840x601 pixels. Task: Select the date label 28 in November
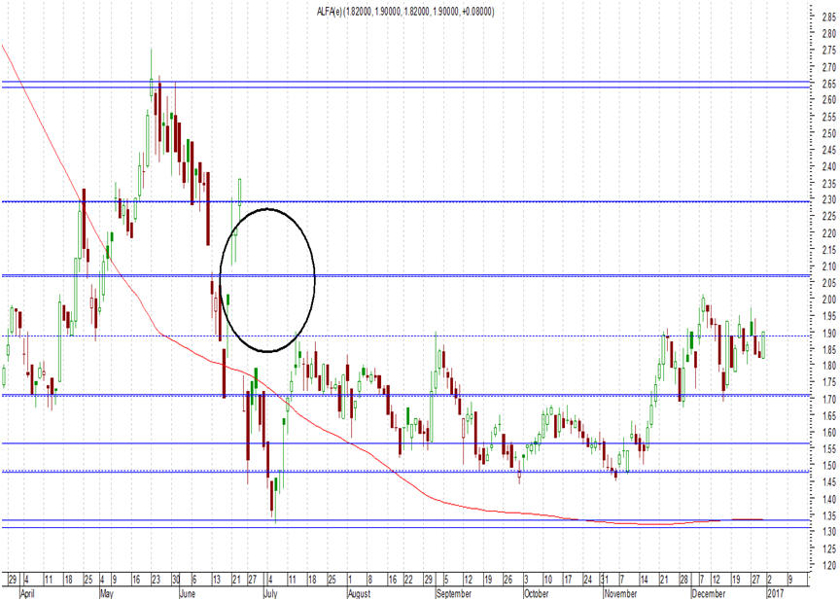click(684, 580)
